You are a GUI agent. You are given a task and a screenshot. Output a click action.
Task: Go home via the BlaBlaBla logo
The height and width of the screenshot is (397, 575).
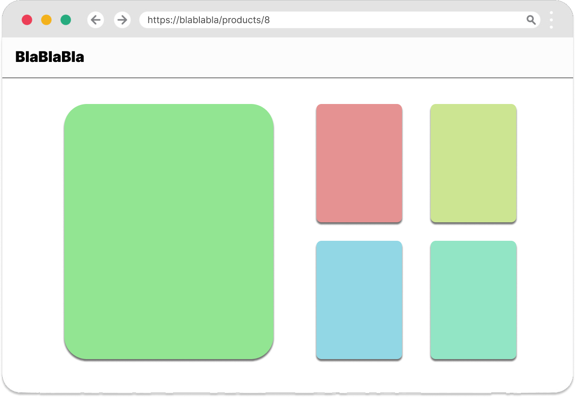coord(49,57)
